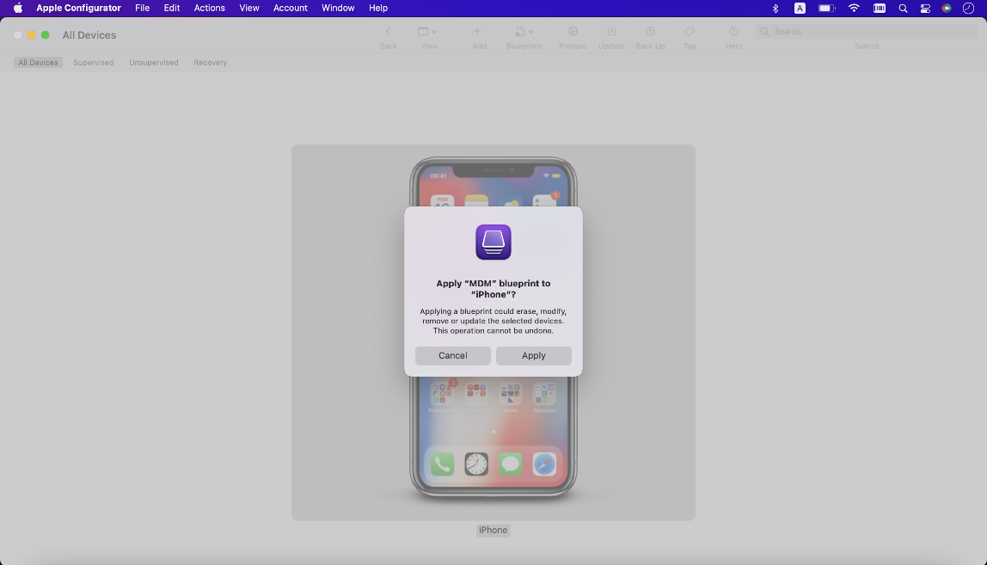The image size is (987, 565).
Task: Click the Add plus toolbar icon
Action: click(477, 32)
